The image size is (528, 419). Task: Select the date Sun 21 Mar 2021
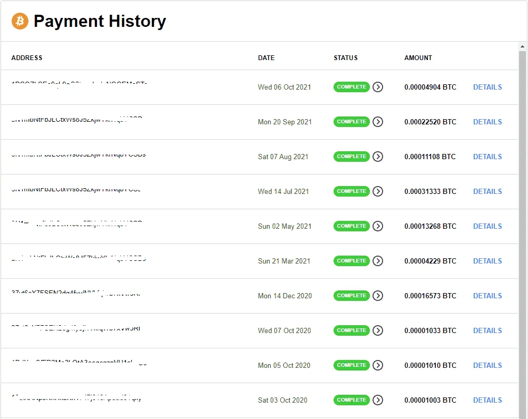(x=284, y=261)
